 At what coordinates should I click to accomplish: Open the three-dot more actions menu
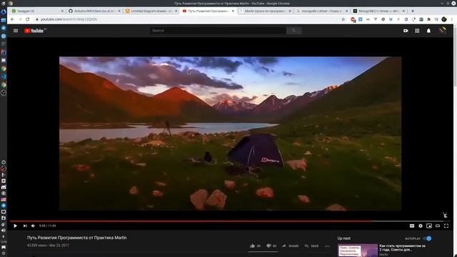pos(327,246)
